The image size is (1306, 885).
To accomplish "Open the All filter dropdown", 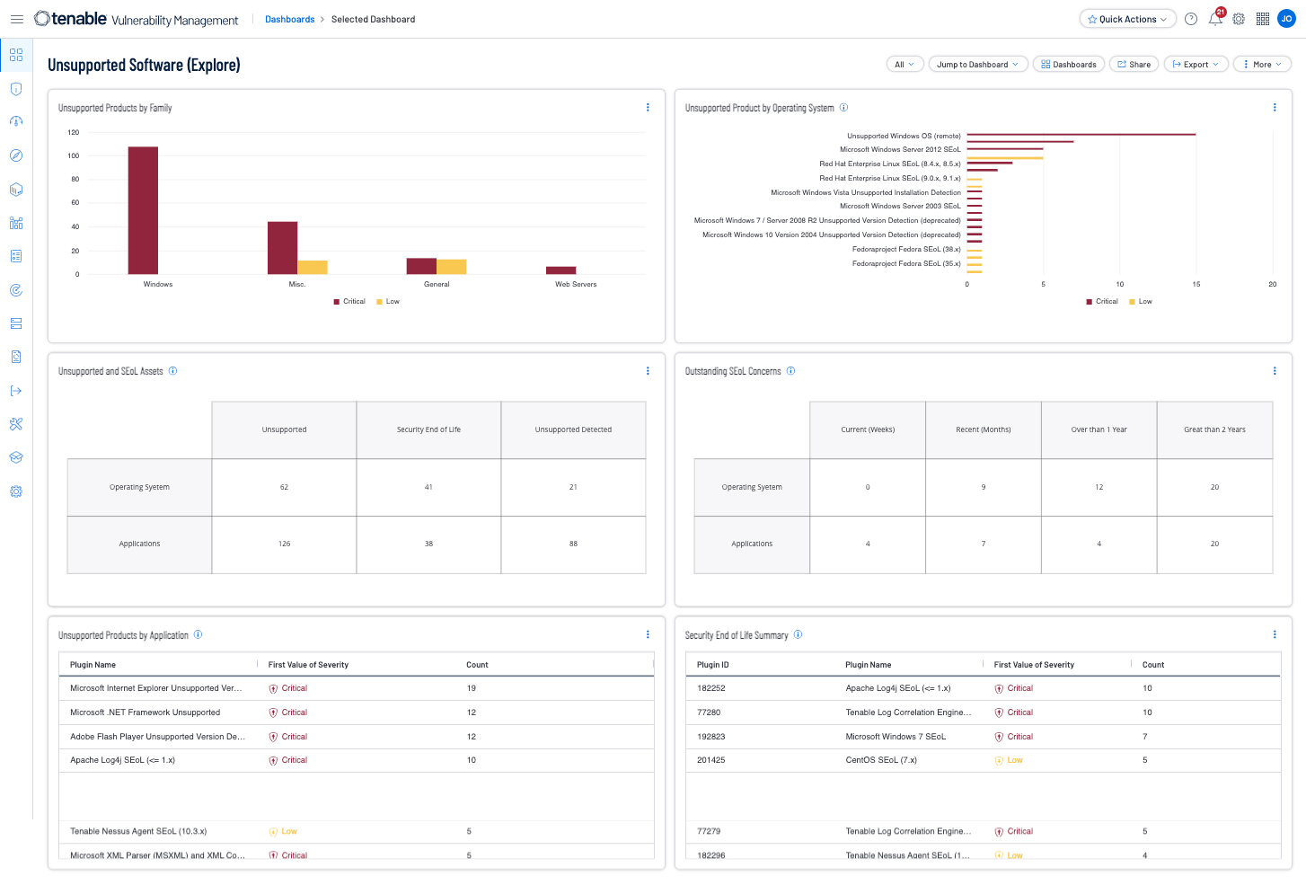I will [x=904, y=64].
